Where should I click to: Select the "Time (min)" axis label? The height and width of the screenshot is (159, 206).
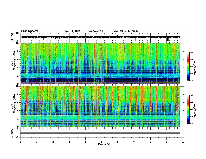click(x=104, y=144)
